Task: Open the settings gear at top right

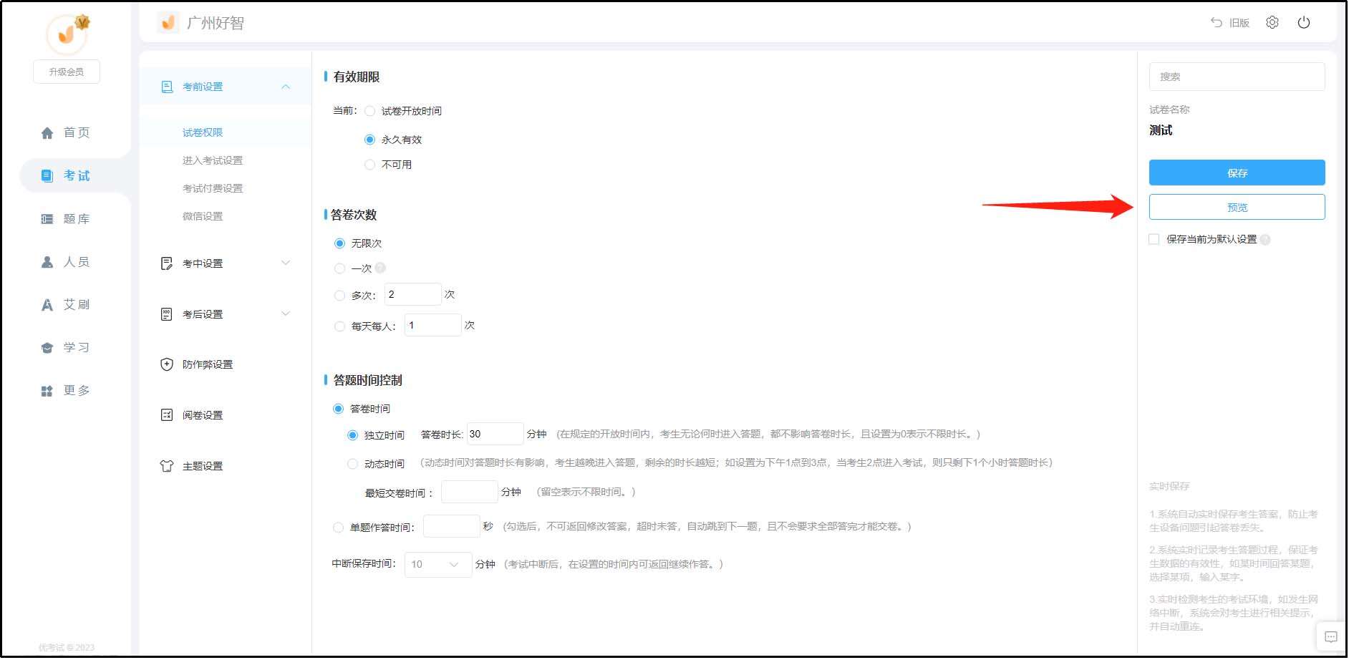Action: pos(1272,22)
